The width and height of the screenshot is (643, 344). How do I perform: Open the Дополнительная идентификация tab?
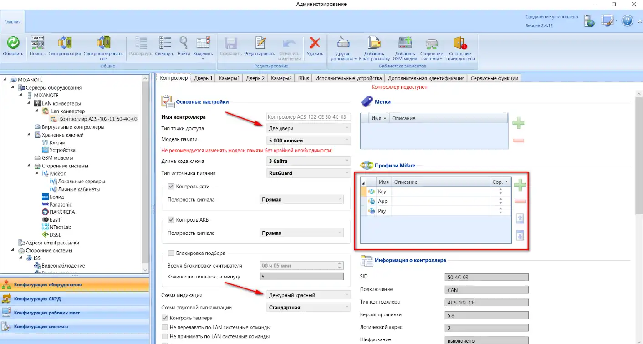click(x=426, y=78)
